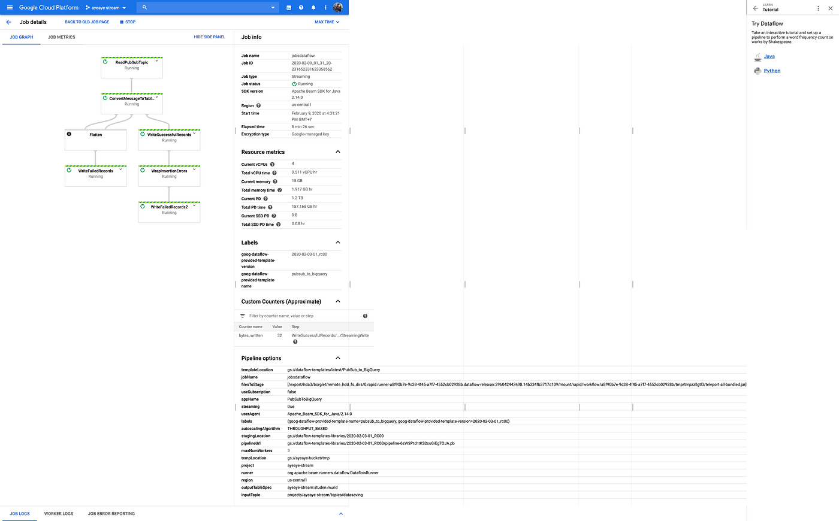Click the top search input field
This screenshot has width=839, height=521.
click(x=204, y=7)
